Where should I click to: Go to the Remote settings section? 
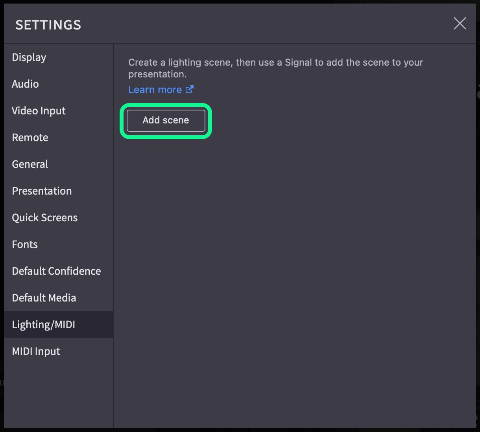click(59, 138)
